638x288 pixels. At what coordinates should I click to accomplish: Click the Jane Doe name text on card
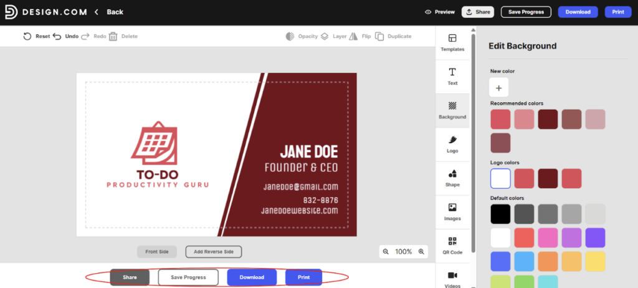point(308,151)
